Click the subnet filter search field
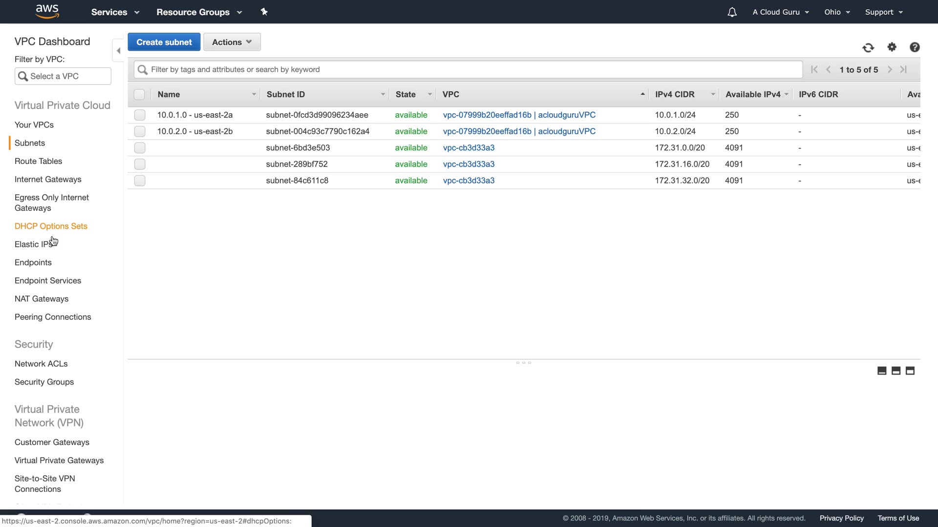 pyautogui.click(x=468, y=69)
